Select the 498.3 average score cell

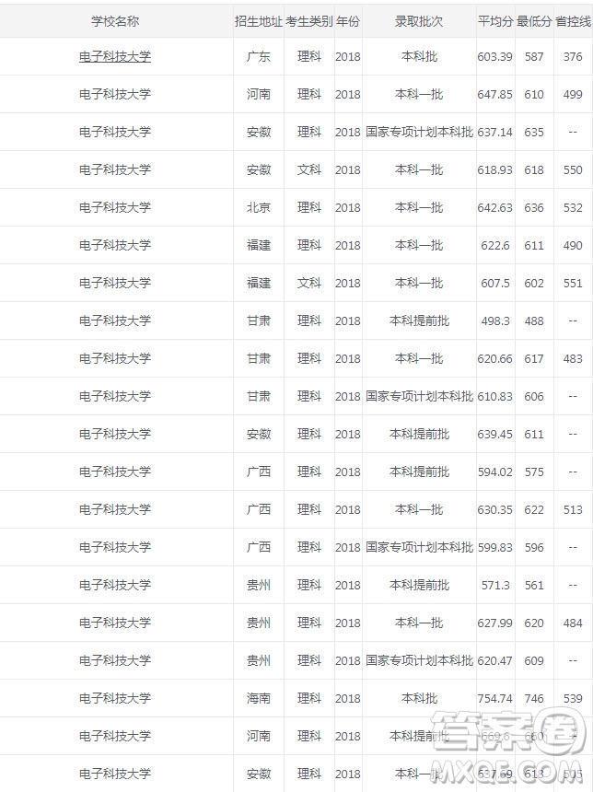click(495, 320)
